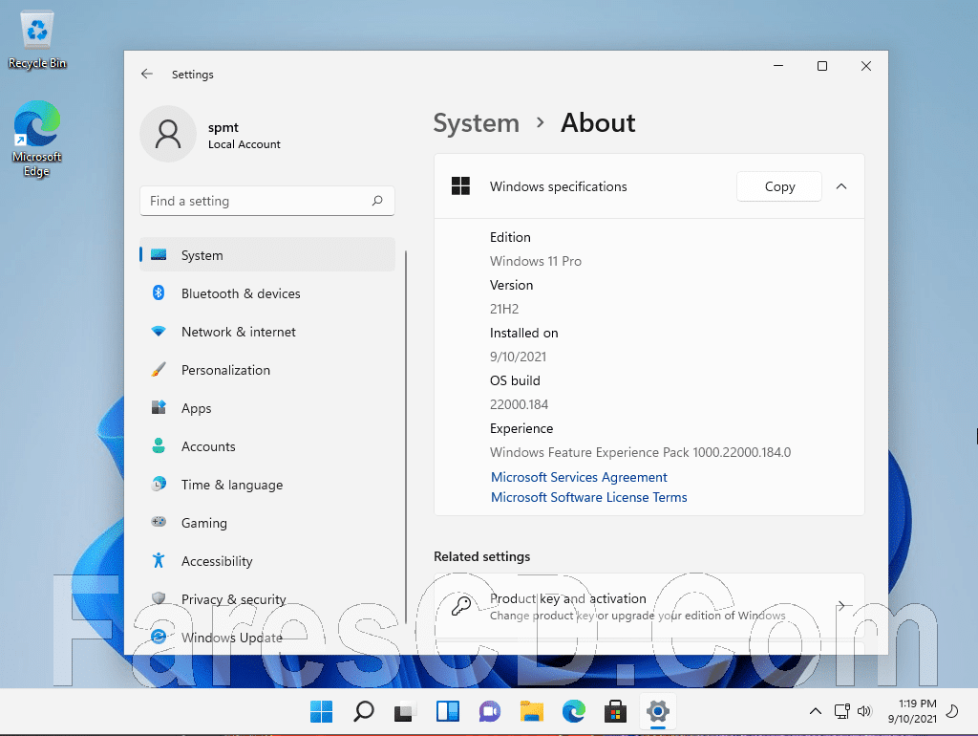Viewport: 978px width, 736px height.
Task: Click the Accessibility figure icon
Action: (159, 560)
